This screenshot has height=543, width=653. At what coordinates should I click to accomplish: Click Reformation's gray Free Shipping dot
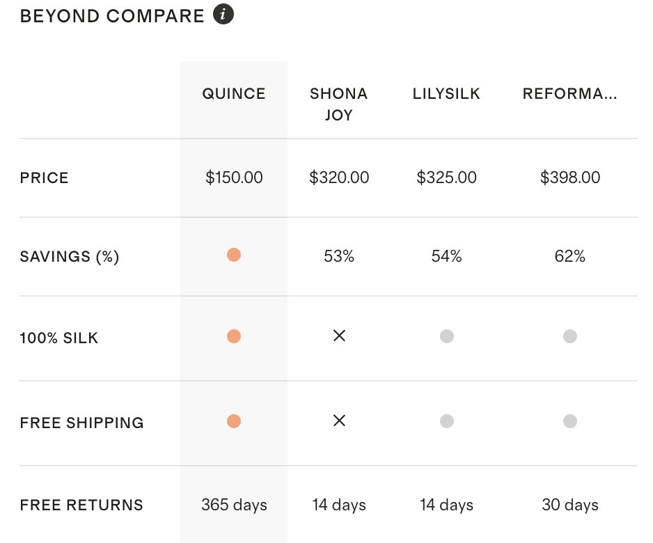pyautogui.click(x=570, y=421)
